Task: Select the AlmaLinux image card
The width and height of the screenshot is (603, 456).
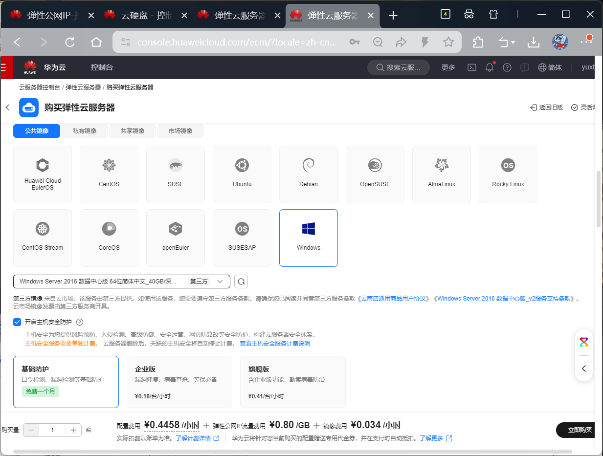Action: pos(442,174)
